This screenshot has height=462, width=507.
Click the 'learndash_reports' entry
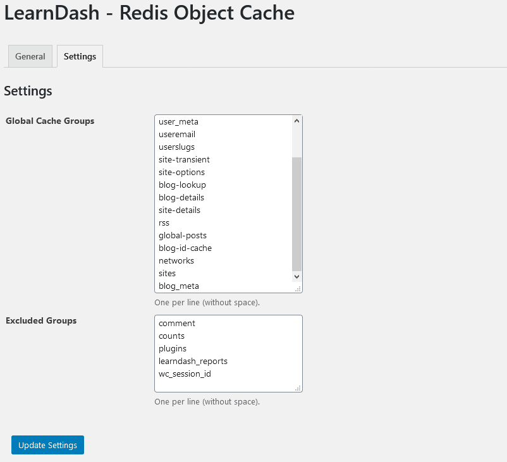(x=193, y=362)
